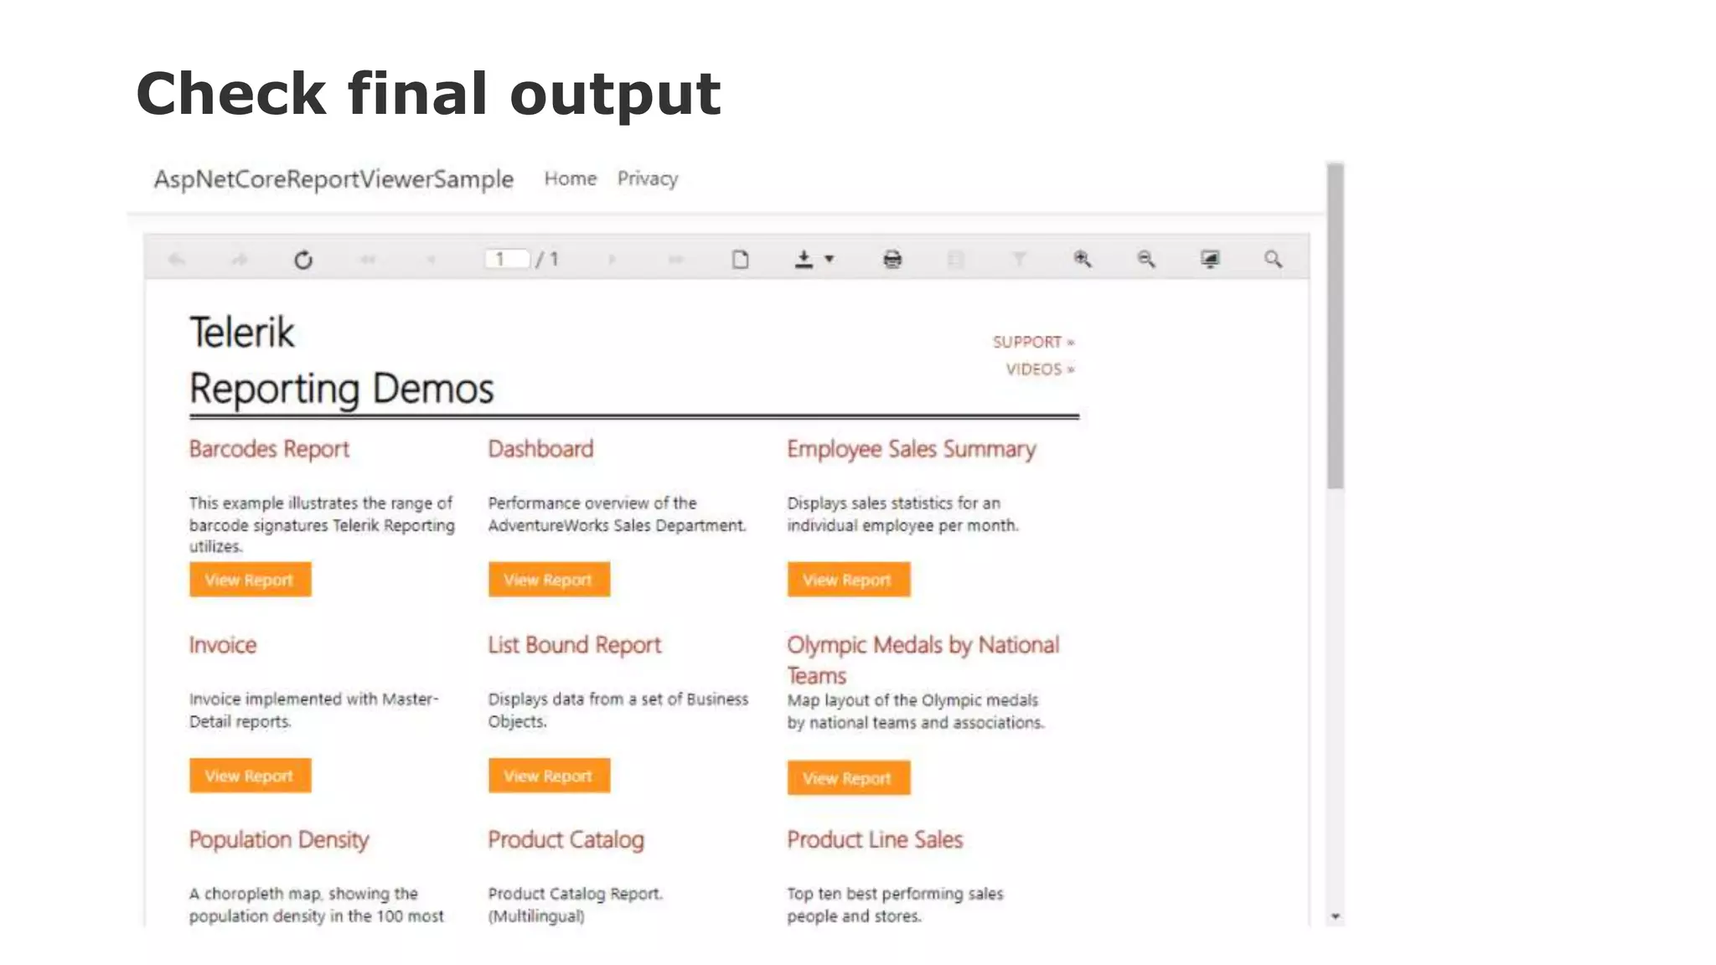
Task: Open the Employee Sales Summary heading
Action: [912, 450]
